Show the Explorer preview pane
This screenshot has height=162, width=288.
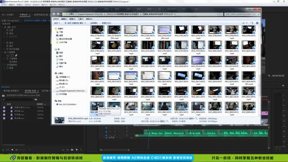click(252, 23)
